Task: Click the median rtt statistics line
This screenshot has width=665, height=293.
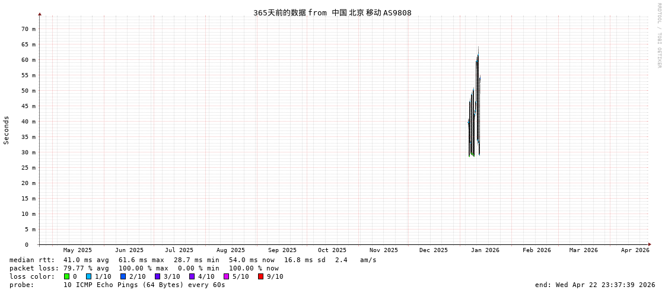Action: pyautogui.click(x=193, y=260)
